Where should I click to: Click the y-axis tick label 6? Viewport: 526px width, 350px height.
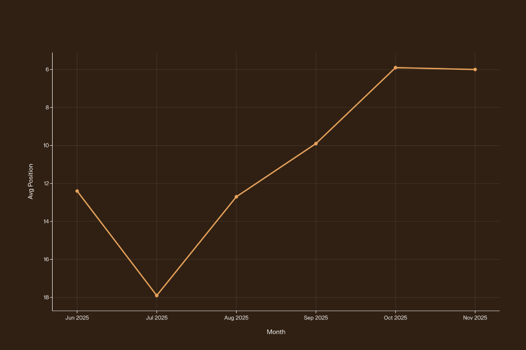click(48, 70)
